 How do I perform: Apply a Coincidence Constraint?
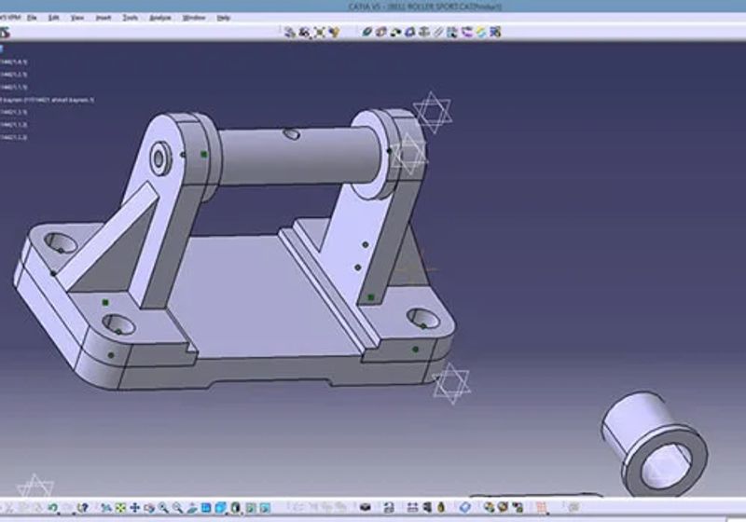366,32
